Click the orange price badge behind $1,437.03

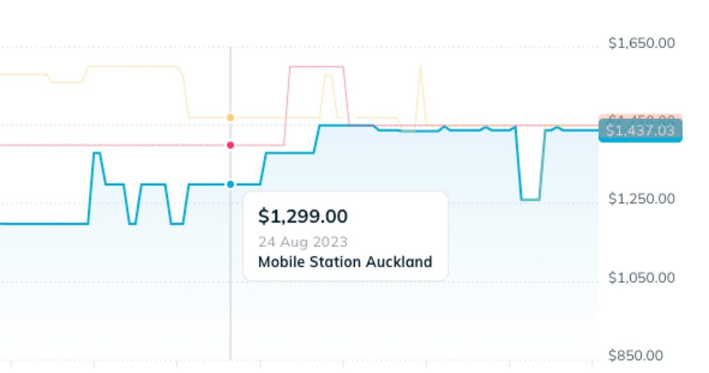(640, 117)
